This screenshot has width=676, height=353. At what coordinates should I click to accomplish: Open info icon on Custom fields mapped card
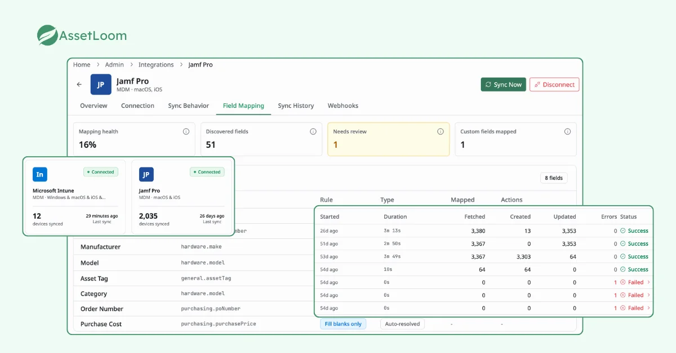click(x=567, y=132)
